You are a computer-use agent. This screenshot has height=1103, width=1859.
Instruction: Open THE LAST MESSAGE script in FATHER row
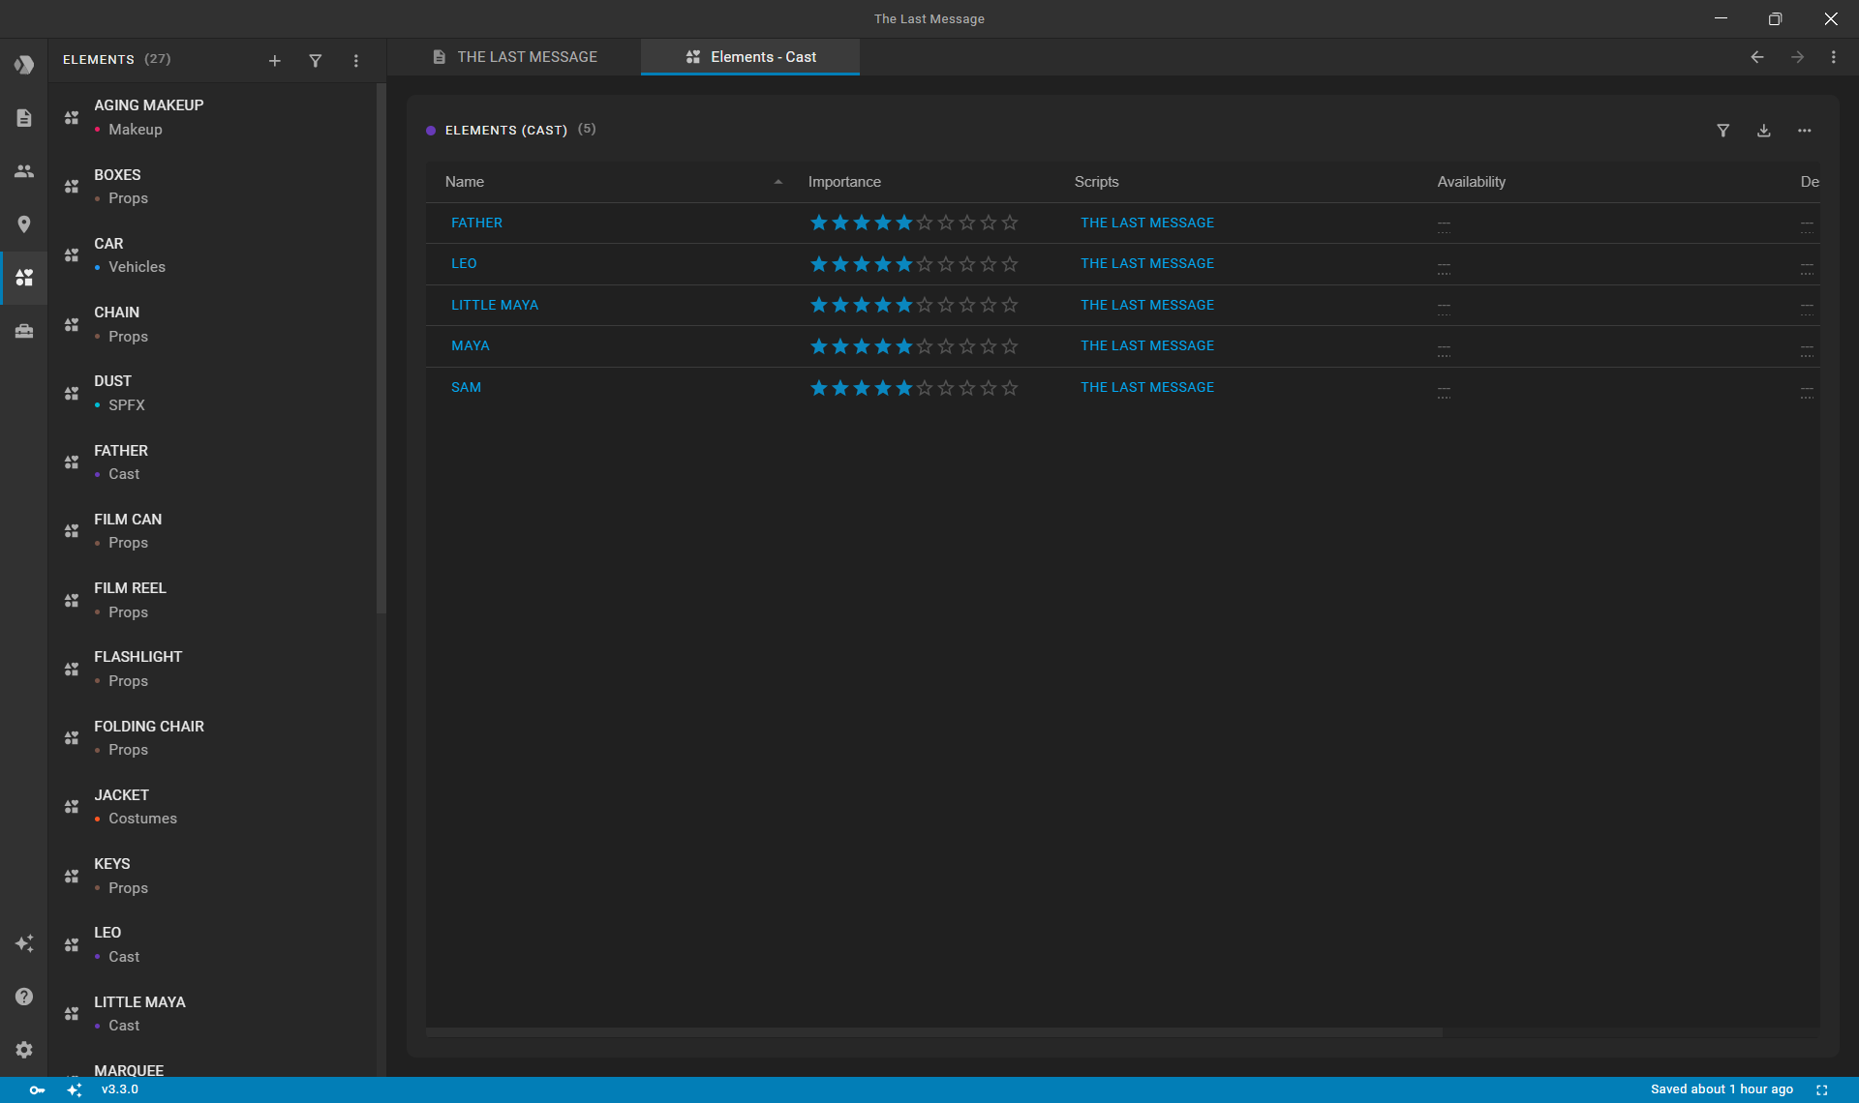(x=1147, y=224)
